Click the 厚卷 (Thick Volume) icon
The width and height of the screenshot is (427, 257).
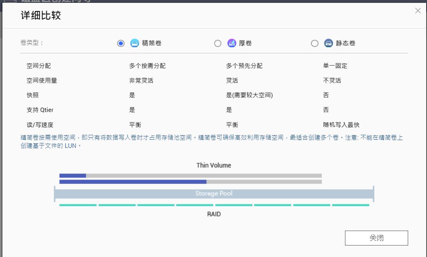tap(231, 43)
